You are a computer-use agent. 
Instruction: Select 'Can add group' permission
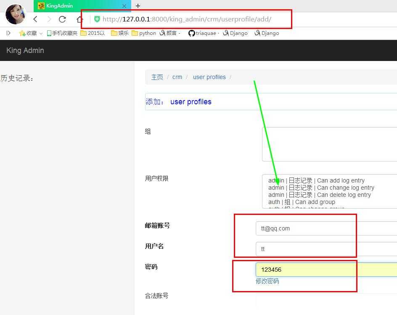302,202
